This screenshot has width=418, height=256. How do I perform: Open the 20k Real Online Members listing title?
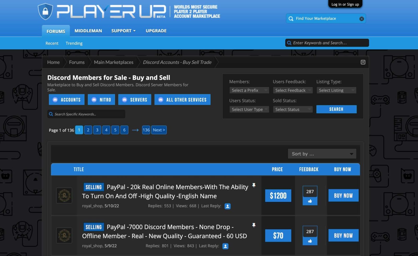(165, 191)
